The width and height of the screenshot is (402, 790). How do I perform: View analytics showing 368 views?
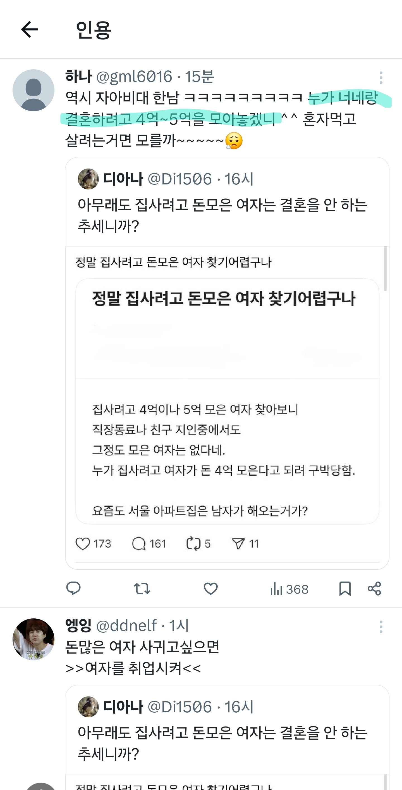pyautogui.click(x=289, y=589)
